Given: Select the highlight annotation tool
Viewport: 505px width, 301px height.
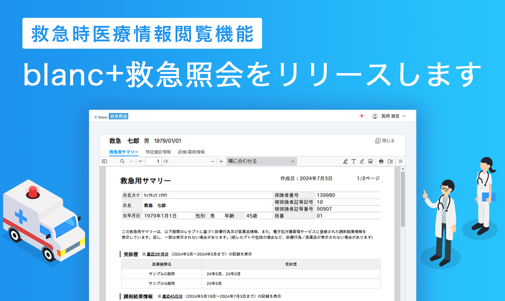Looking at the screenshot, I should point(345,161).
